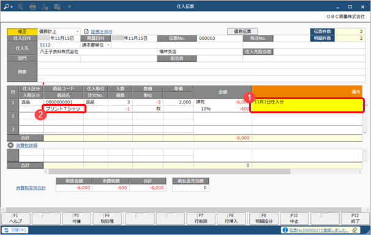
Task: Click the 消費税率別合計 link
Action: (31, 188)
